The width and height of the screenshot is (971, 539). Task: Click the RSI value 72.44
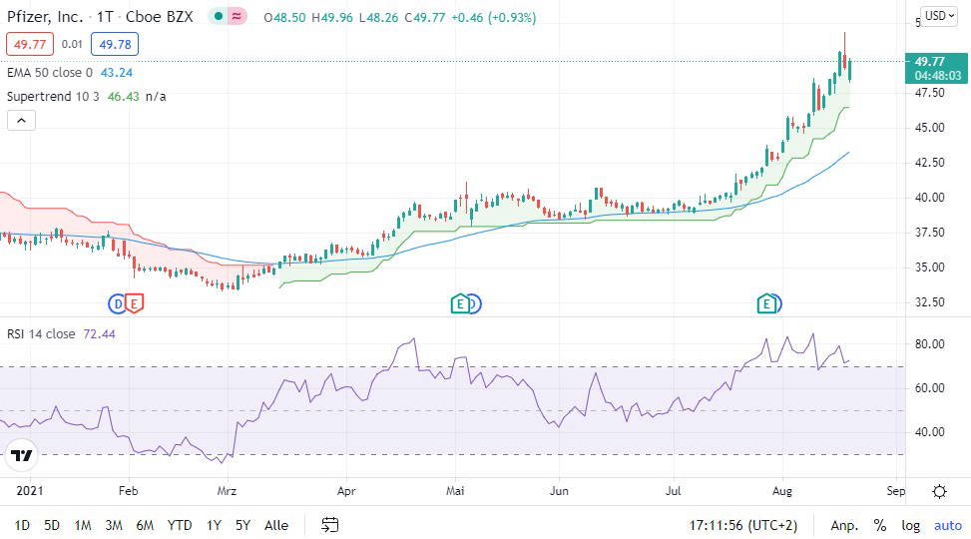99,334
